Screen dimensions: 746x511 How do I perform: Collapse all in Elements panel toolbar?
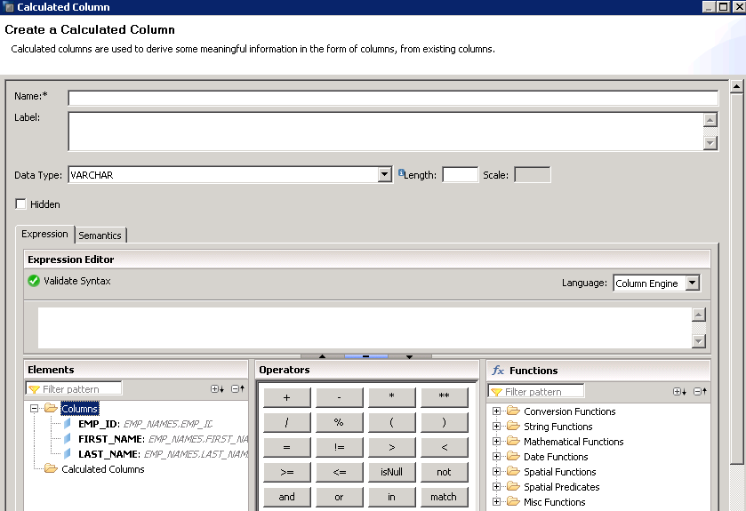[238, 389]
